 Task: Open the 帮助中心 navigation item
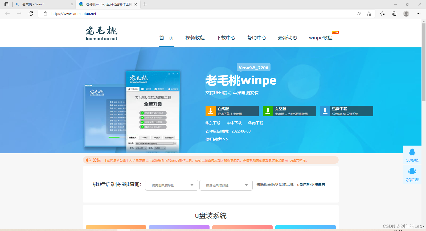(257, 38)
